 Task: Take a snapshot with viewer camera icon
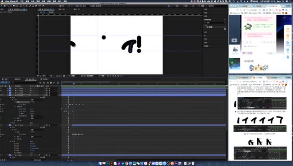tap(64, 76)
